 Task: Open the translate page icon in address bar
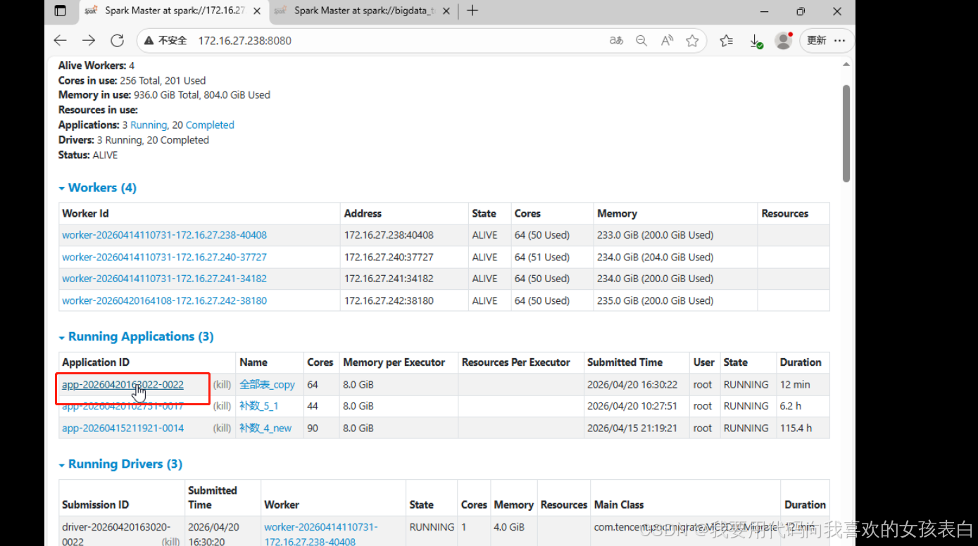[x=616, y=41]
